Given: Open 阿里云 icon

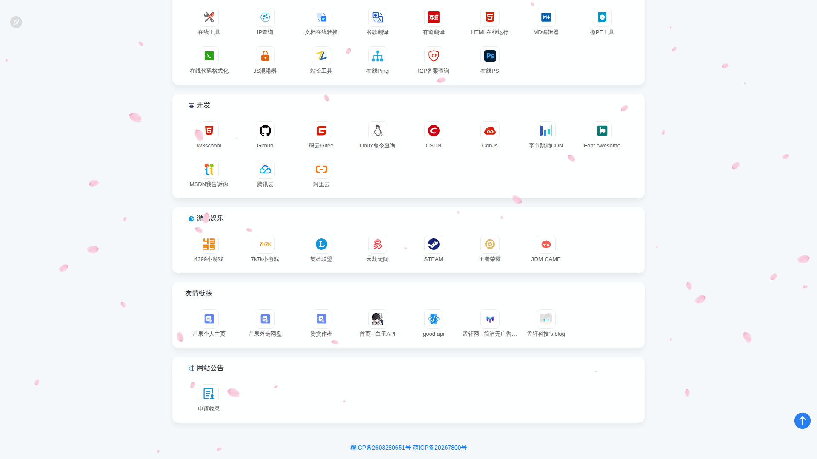Looking at the screenshot, I should 321,170.
